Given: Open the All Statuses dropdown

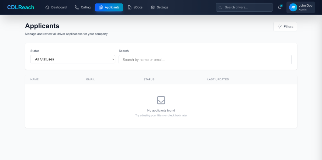Looking at the screenshot, I should pyautogui.click(x=72, y=59).
